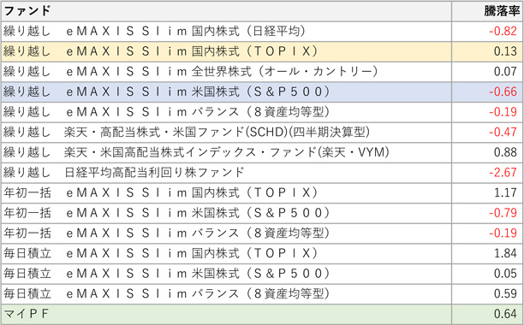
Task: Click the 年初一括 バランス（８資産均等型） cell
Action: coord(226,233)
